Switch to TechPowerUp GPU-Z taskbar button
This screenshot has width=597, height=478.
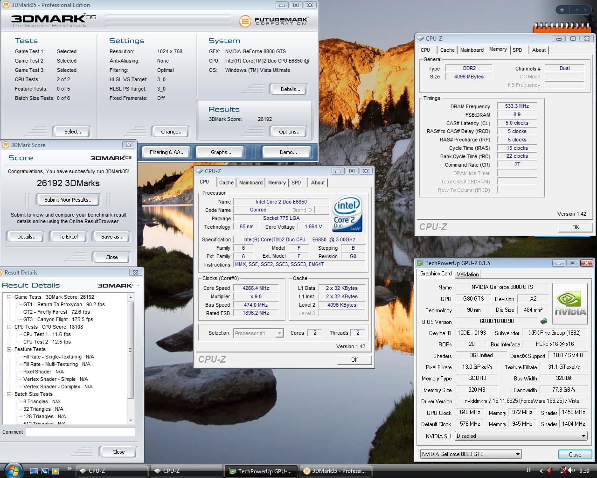pos(261,471)
